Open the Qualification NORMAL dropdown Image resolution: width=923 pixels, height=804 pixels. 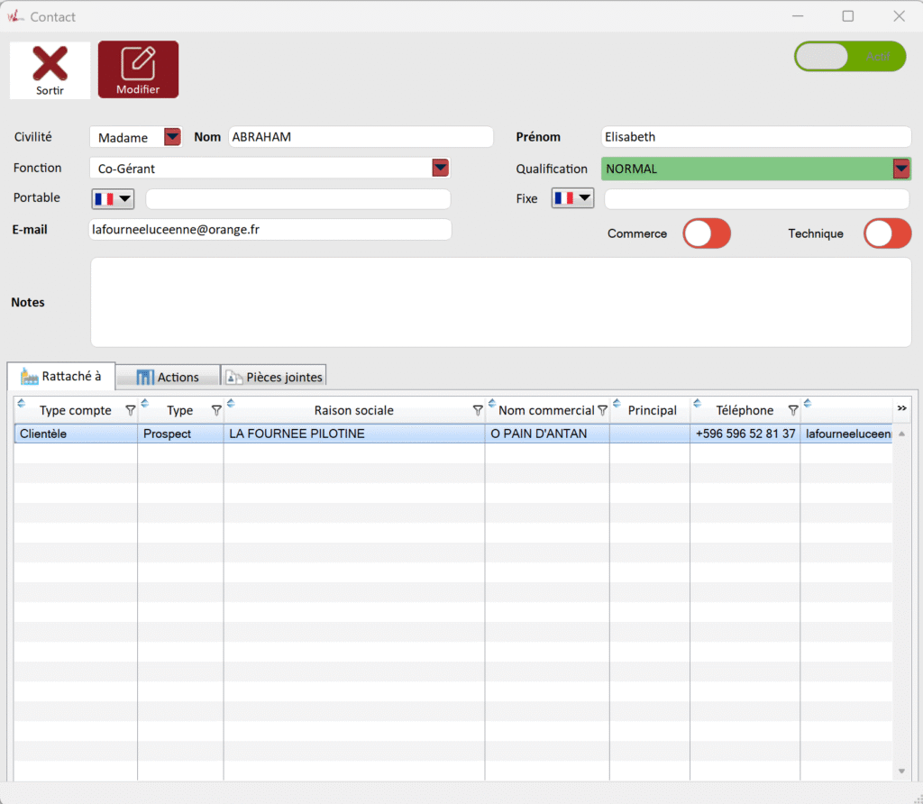point(901,169)
